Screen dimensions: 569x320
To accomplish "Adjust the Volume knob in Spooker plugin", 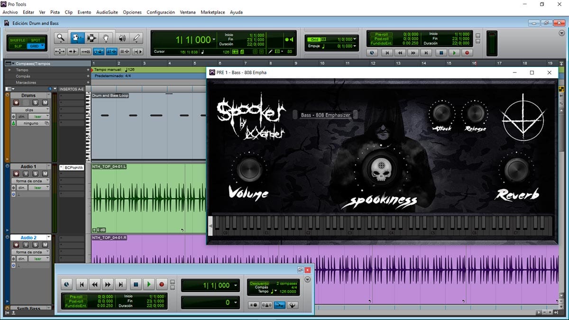I will pyautogui.click(x=249, y=171).
